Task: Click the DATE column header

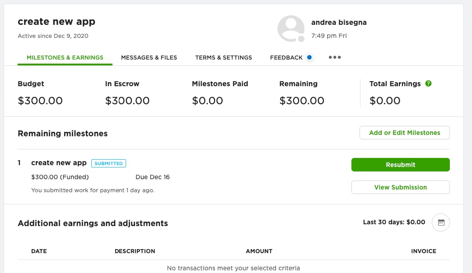Action: [x=39, y=251]
